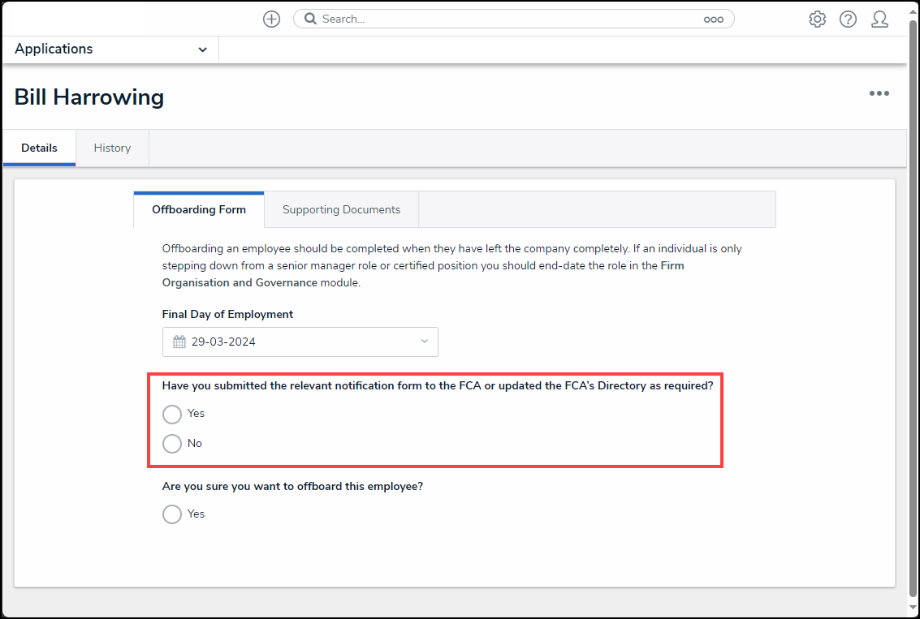This screenshot has height=619, width=920.
Task: Click the calendar icon in date field
Action: coord(179,342)
